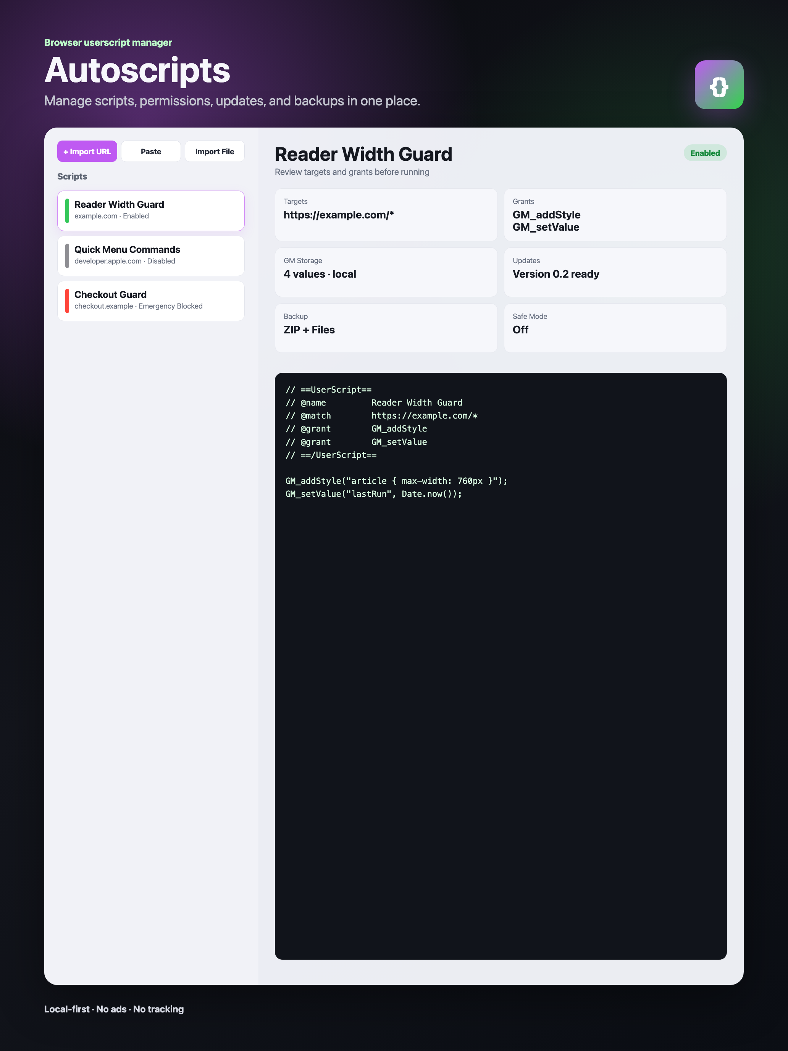Toggle the Safe Mode Off card
This screenshot has height=1051, width=788.
click(x=615, y=328)
